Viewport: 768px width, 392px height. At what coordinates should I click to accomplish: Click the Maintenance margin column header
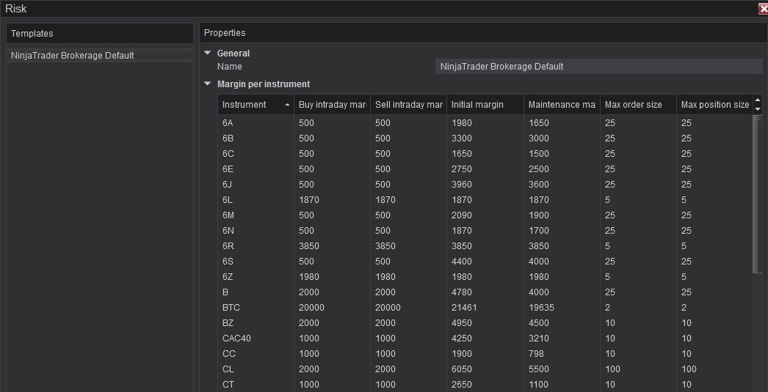point(561,105)
